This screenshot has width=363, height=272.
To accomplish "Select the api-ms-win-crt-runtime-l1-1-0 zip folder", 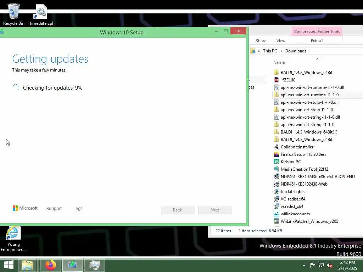I will coord(309,95).
